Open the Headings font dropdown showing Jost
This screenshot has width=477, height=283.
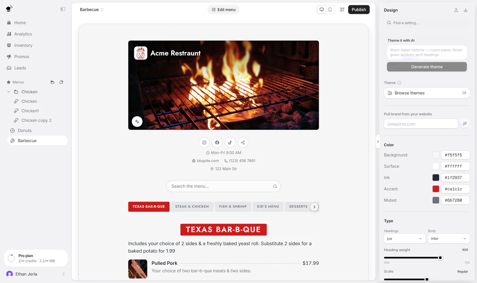405,239
